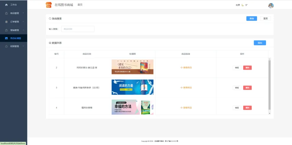Expand the 订单管理 submenu chevron
The width and height of the screenshot is (292, 145).
click(x=23, y=22)
